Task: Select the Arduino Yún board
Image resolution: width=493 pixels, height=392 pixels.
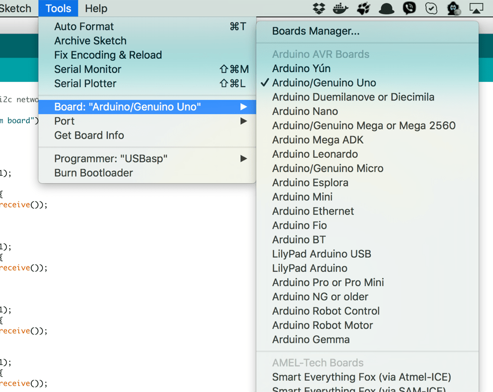Action: coord(367,68)
